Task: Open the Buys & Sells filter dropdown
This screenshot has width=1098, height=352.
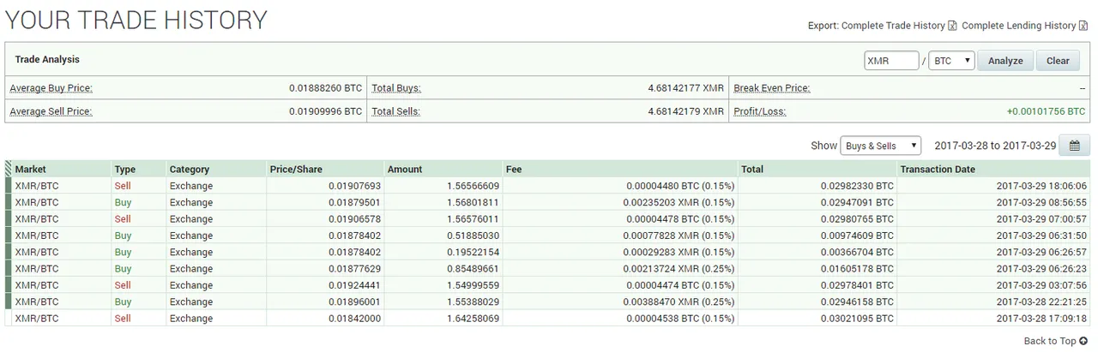Action: pos(880,146)
